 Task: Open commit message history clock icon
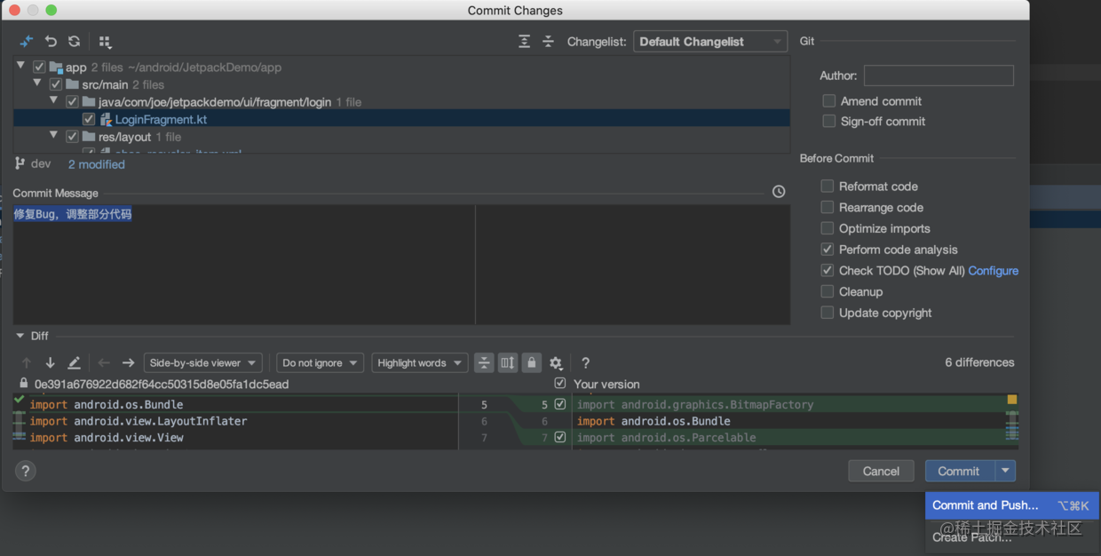pos(779,192)
